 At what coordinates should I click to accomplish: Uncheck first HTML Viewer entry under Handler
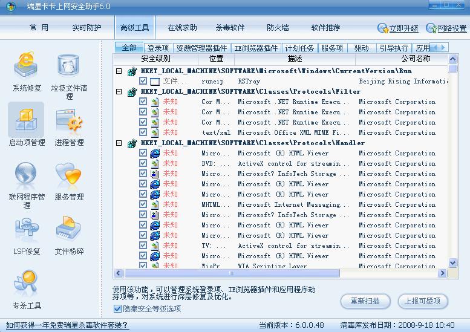[143, 153]
